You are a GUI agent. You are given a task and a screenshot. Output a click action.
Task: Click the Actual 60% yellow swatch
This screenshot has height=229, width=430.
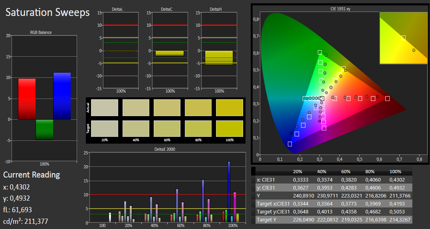click(x=167, y=108)
